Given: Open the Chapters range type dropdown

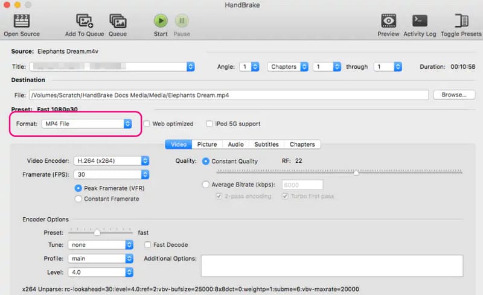Looking at the screenshot, I should click(288, 66).
